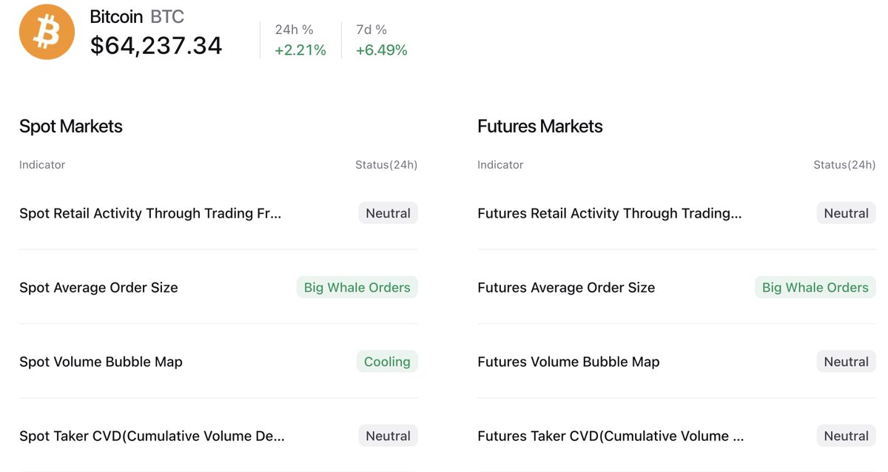Click the Spot Markets heading
Screen dimensions: 888x472
point(71,127)
